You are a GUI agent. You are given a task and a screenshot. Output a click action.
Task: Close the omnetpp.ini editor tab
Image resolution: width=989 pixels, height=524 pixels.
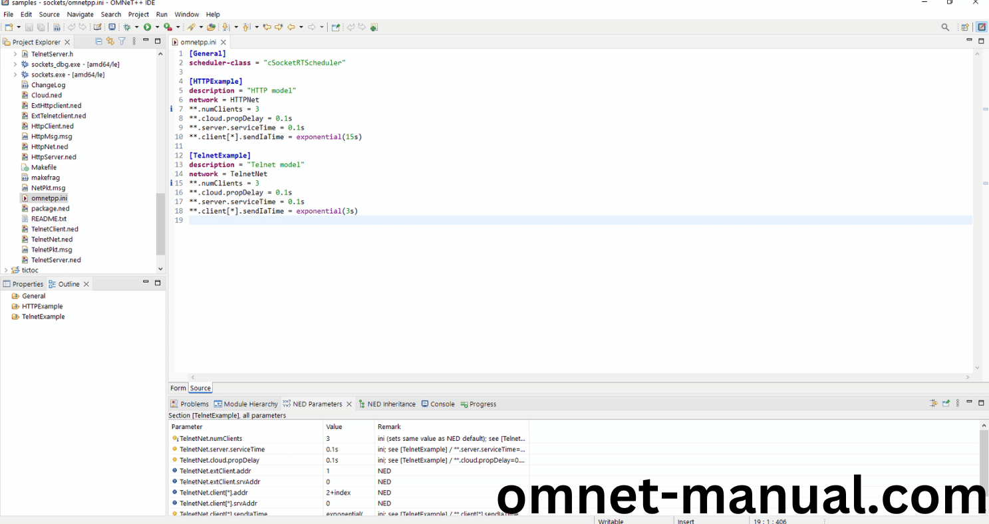(x=223, y=42)
